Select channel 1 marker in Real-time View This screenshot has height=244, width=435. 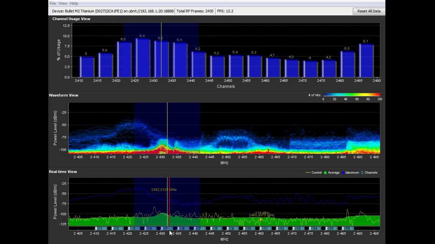(101, 229)
